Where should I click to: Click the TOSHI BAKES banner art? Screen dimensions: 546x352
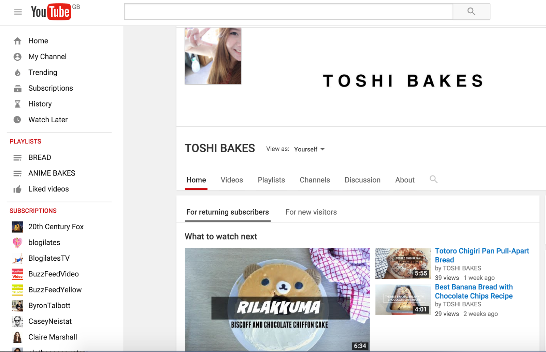coord(403,81)
